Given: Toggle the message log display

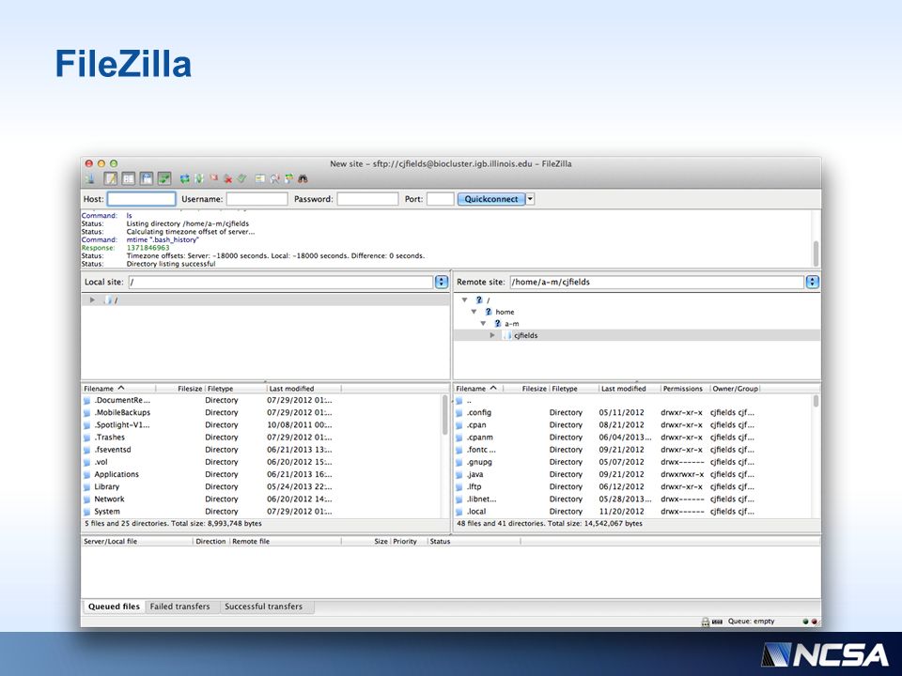Looking at the screenshot, I should point(111,178).
